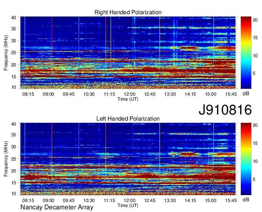Click the 5 dB mark on top color bar

pyautogui.click(x=254, y=73)
